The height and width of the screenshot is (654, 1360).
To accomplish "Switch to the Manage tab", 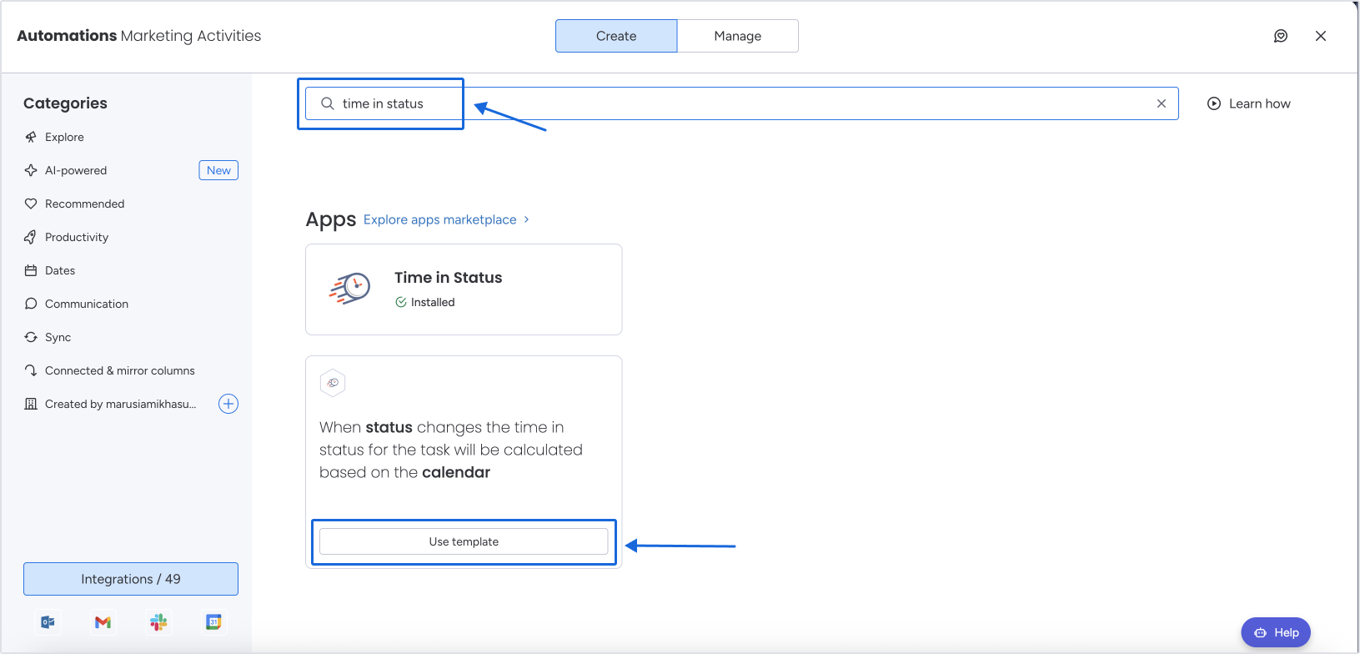I will [x=737, y=36].
